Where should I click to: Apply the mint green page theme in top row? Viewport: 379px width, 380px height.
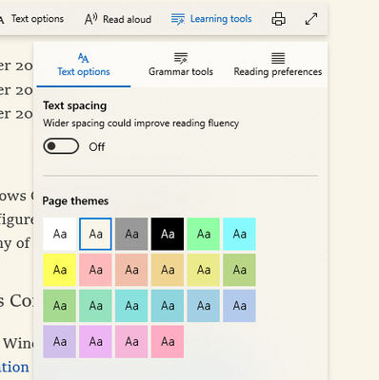pos(204,234)
